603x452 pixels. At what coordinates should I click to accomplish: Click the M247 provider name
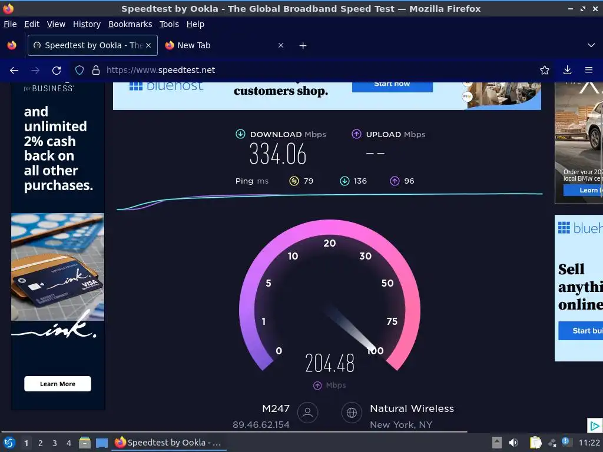(276, 408)
